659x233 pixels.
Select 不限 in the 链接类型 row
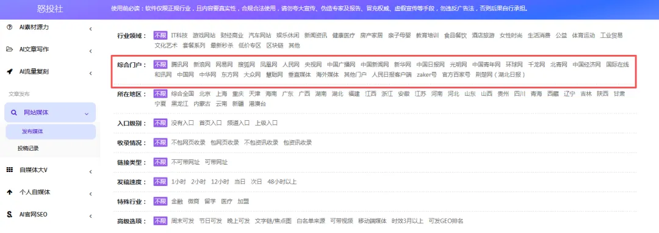tap(160, 162)
